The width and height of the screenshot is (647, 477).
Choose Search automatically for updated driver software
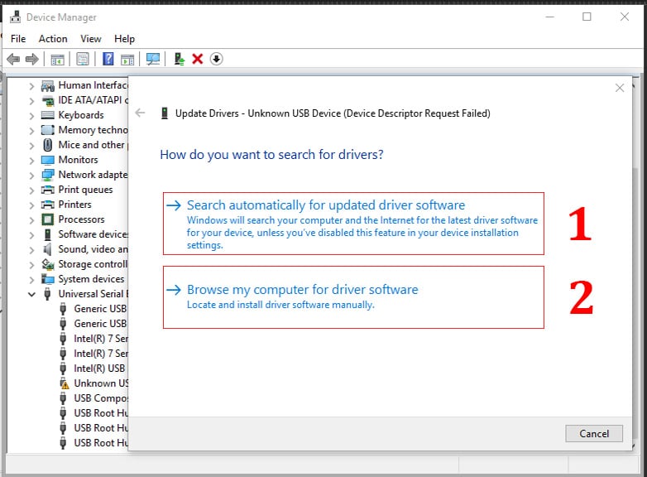pyautogui.click(x=353, y=224)
